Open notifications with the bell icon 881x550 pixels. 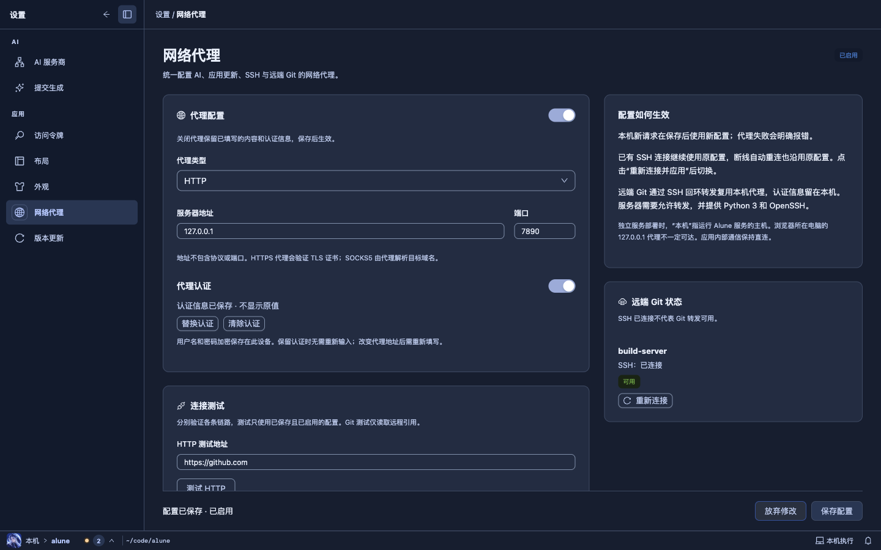coord(868,541)
